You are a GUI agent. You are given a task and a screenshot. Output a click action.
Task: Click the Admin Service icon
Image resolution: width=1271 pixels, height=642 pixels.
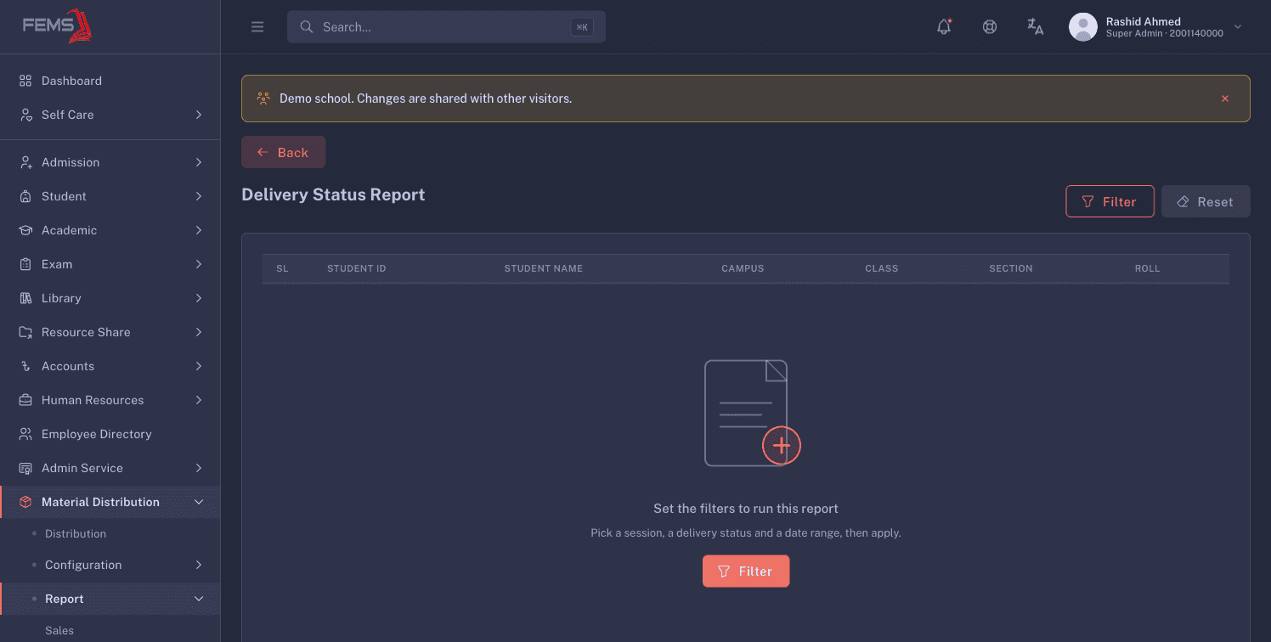coord(25,468)
